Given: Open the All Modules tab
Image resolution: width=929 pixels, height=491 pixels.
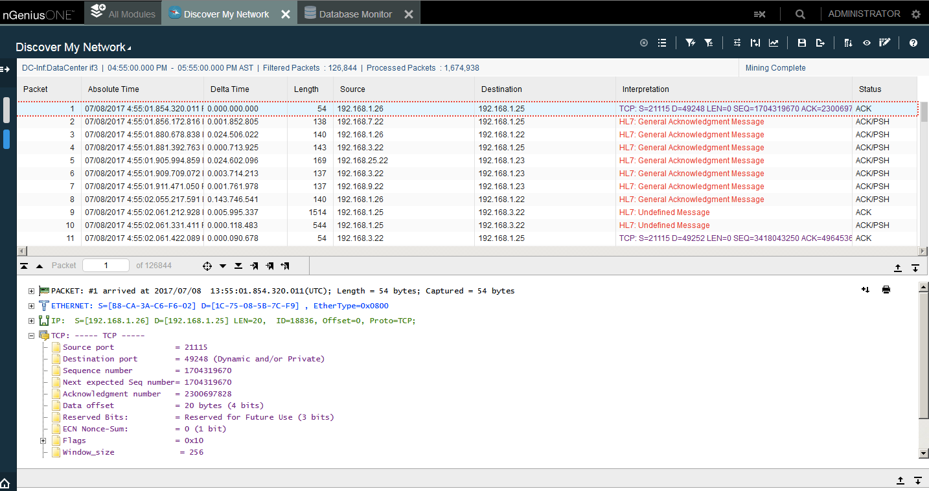Looking at the screenshot, I should tap(124, 14).
